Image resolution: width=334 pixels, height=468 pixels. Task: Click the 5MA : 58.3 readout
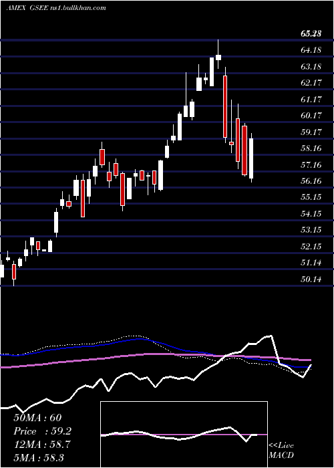point(39,457)
